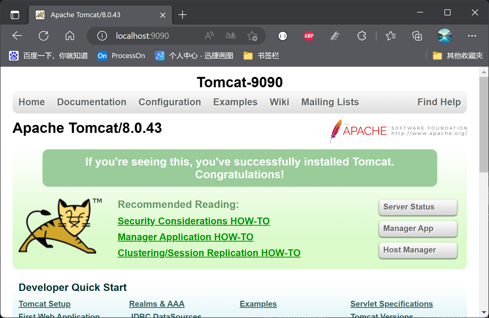Select Configuration in Tomcat navigation bar
489x318 pixels.
click(170, 102)
